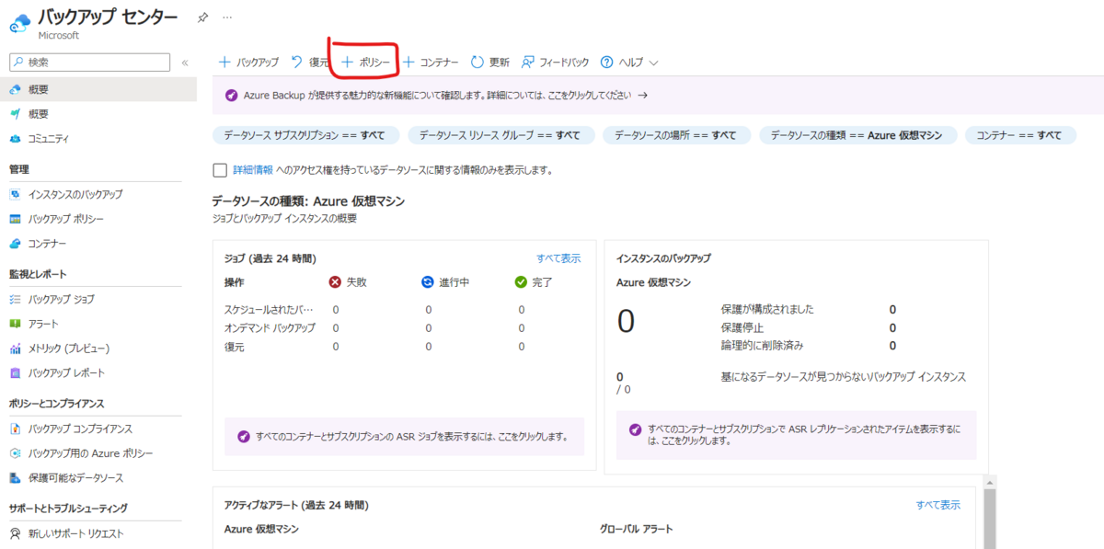Screen dimensions: 1104x549
Task: Open データソース リソース グループ filter pill
Action: pyautogui.click(x=500, y=135)
